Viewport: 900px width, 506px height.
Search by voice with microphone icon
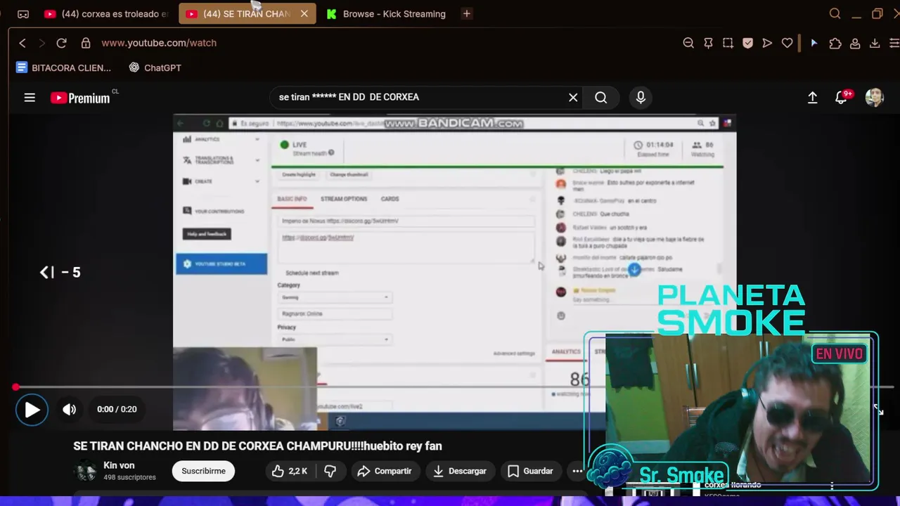tap(641, 98)
